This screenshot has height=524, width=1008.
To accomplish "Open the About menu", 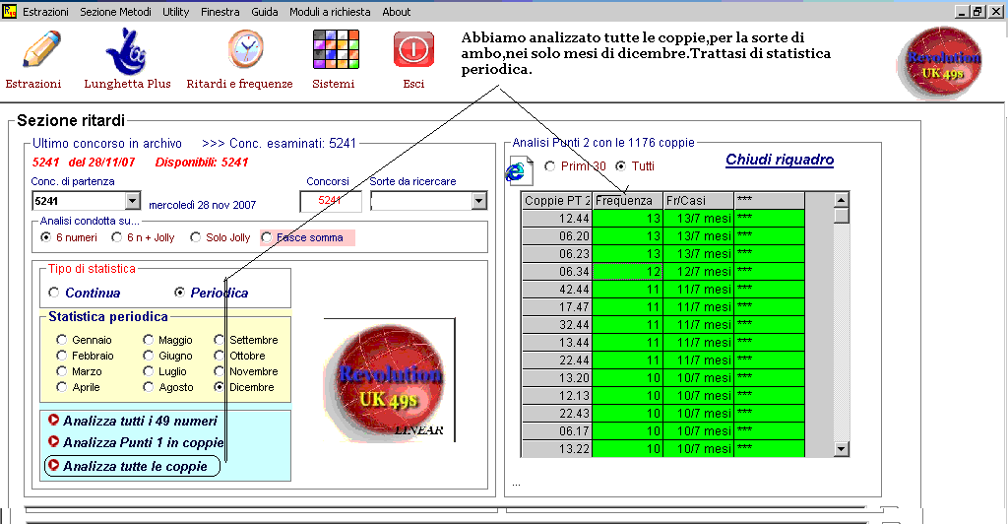I will (x=396, y=12).
